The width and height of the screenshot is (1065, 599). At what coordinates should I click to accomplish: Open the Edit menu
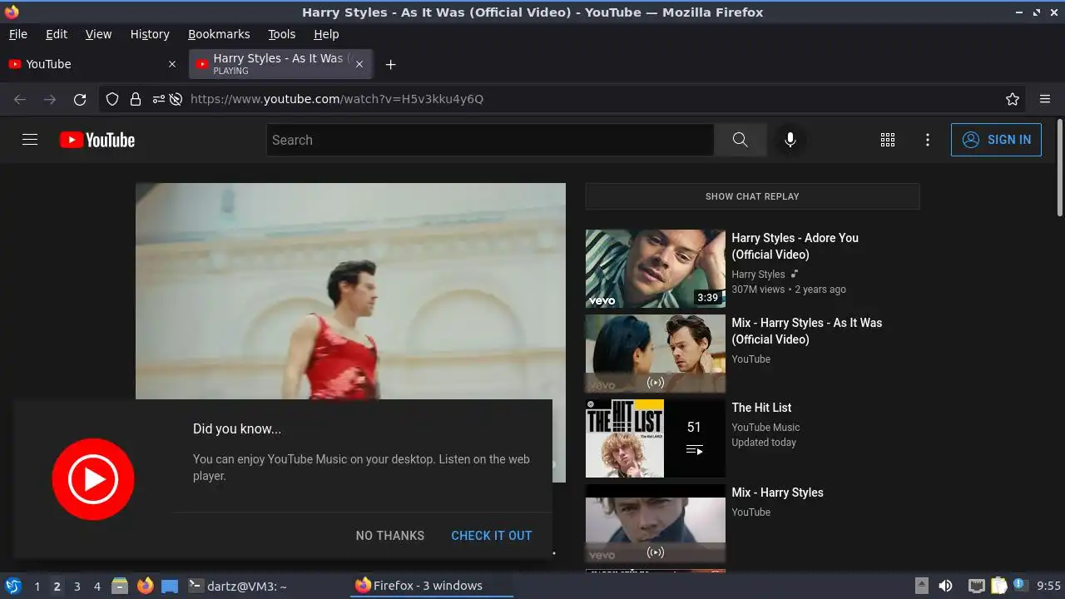pyautogui.click(x=57, y=34)
